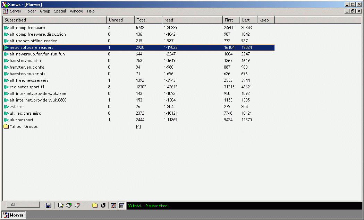The width and height of the screenshot is (364, 220).
Task: Click the compose document icon with pencil
Action: 61,205
